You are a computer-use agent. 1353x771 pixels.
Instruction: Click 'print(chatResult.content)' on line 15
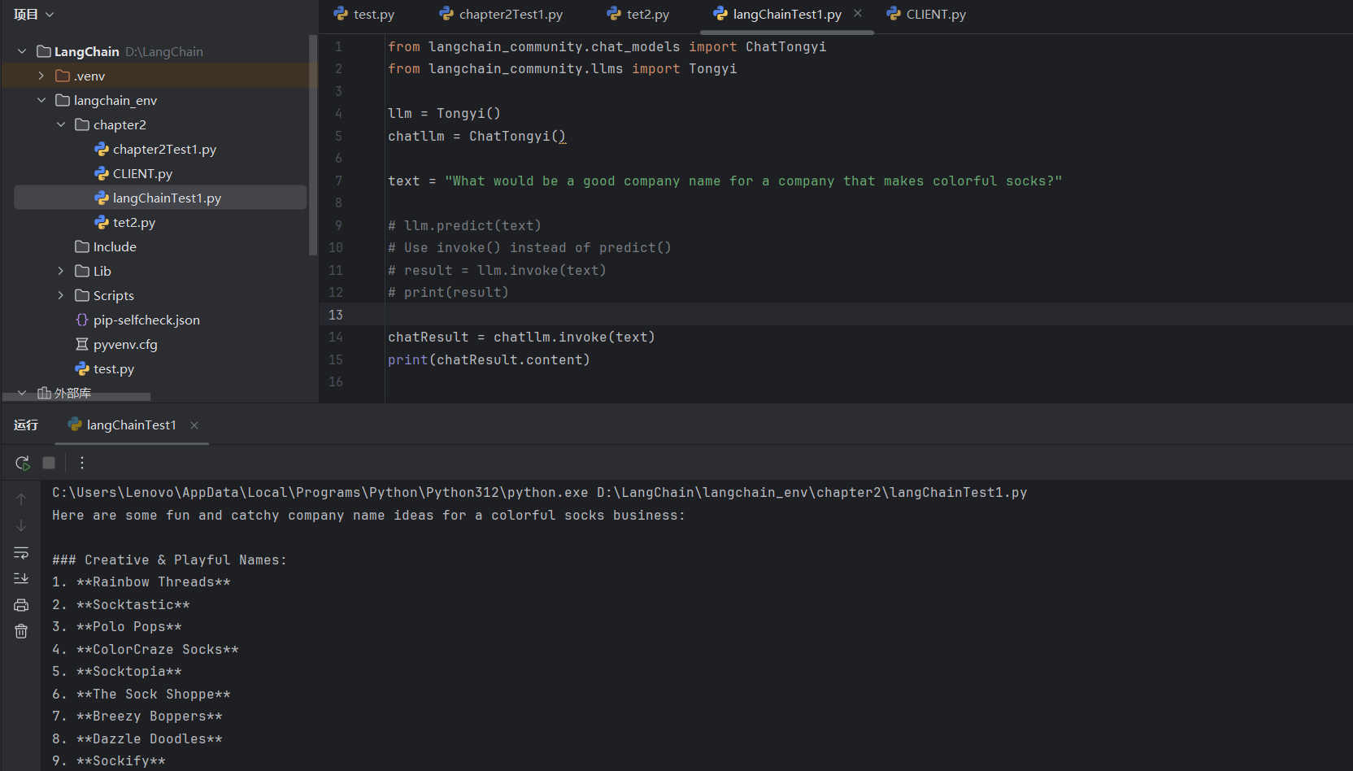click(x=489, y=359)
